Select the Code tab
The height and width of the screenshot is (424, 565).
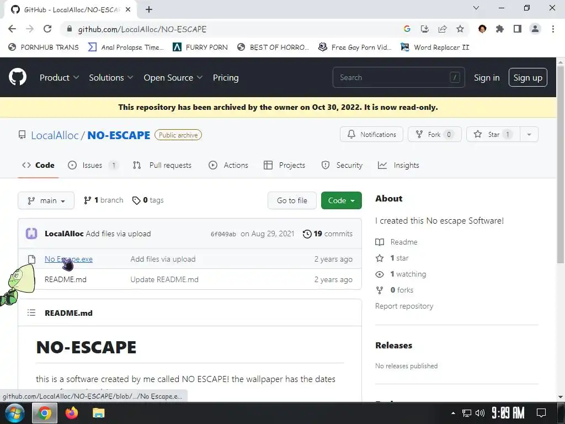pyautogui.click(x=38, y=165)
